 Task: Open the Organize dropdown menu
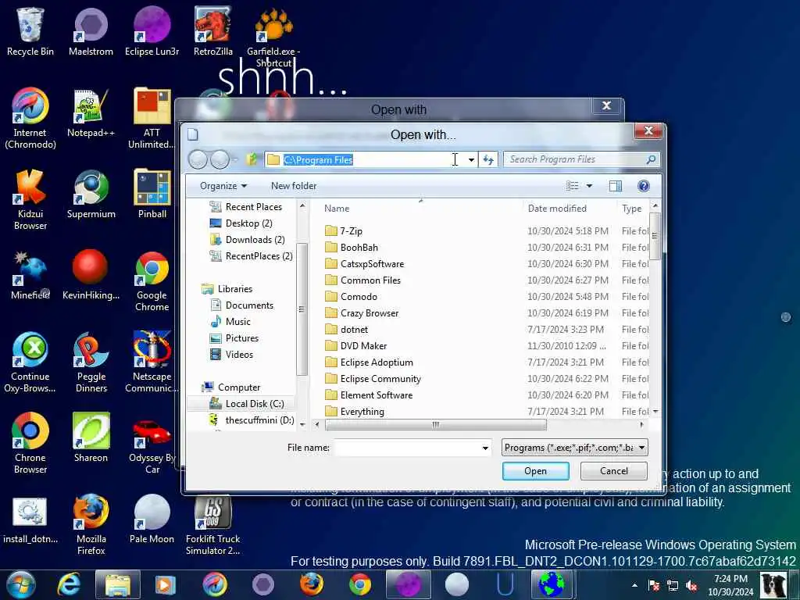pos(223,186)
